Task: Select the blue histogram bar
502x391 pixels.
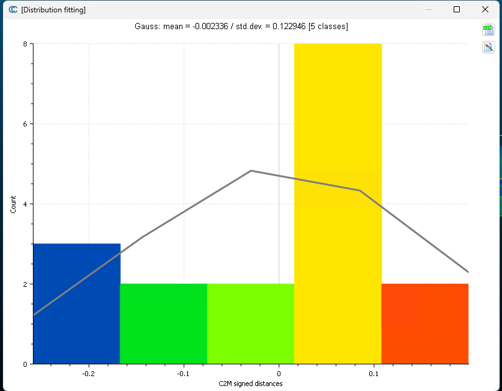Action: pyautogui.click(x=77, y=304)
